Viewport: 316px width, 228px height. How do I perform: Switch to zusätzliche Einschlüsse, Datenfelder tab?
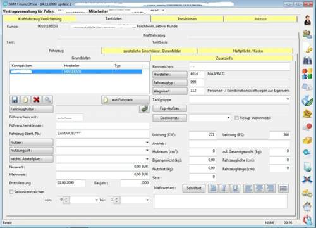pos(149,51)
